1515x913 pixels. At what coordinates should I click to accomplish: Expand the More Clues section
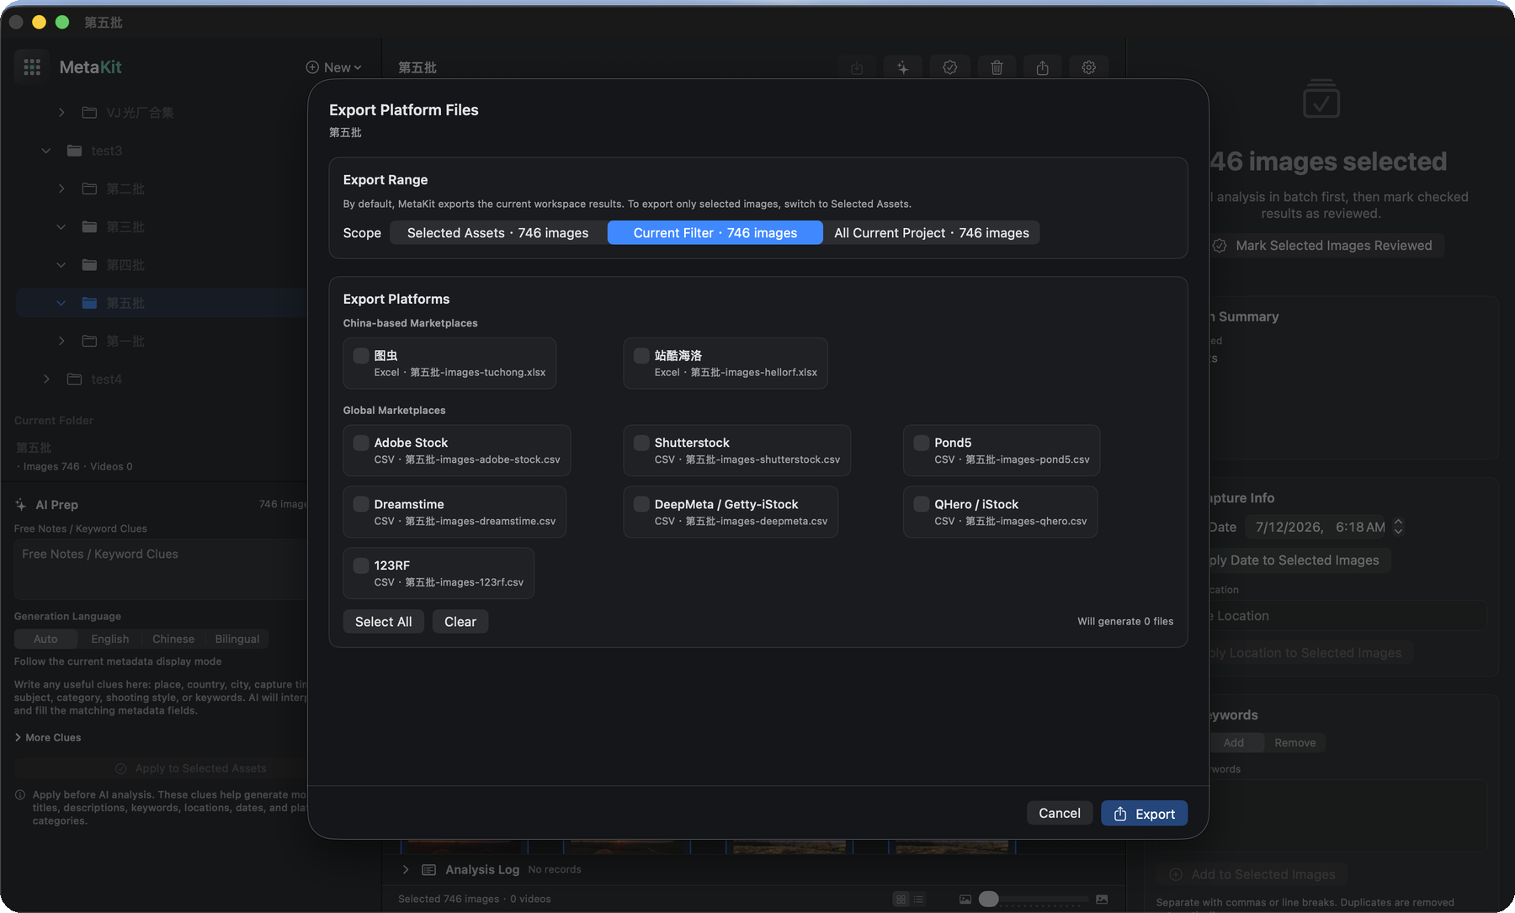[x=48, y=737]
